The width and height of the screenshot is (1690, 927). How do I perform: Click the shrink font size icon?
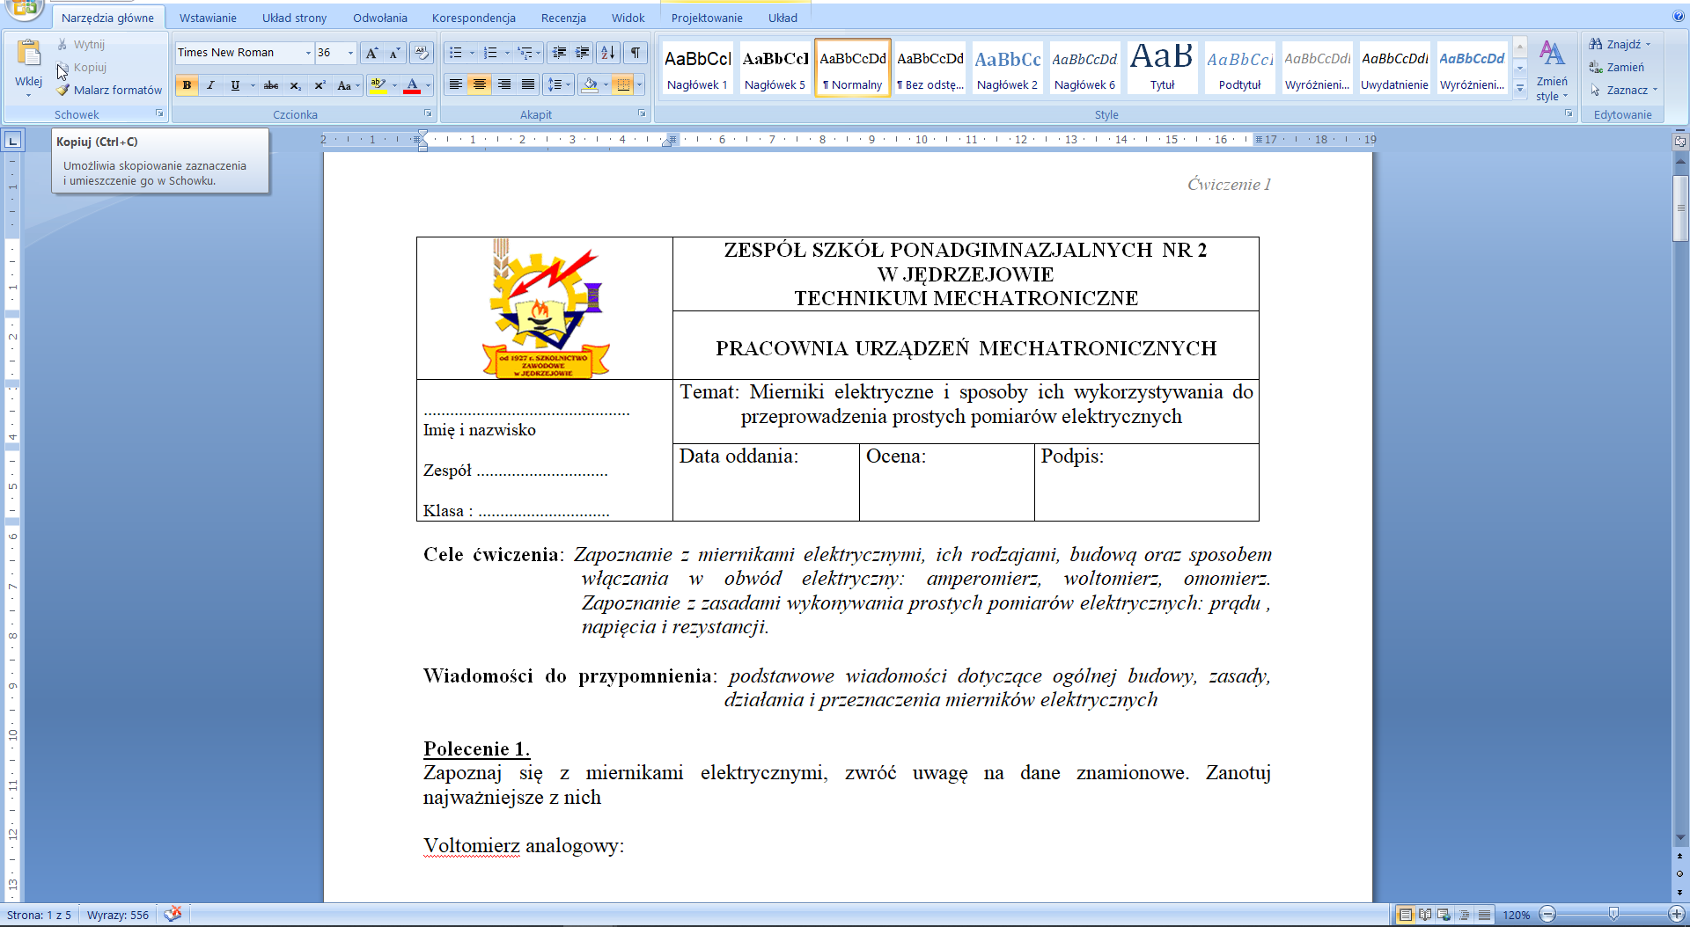tap(394, 53)
